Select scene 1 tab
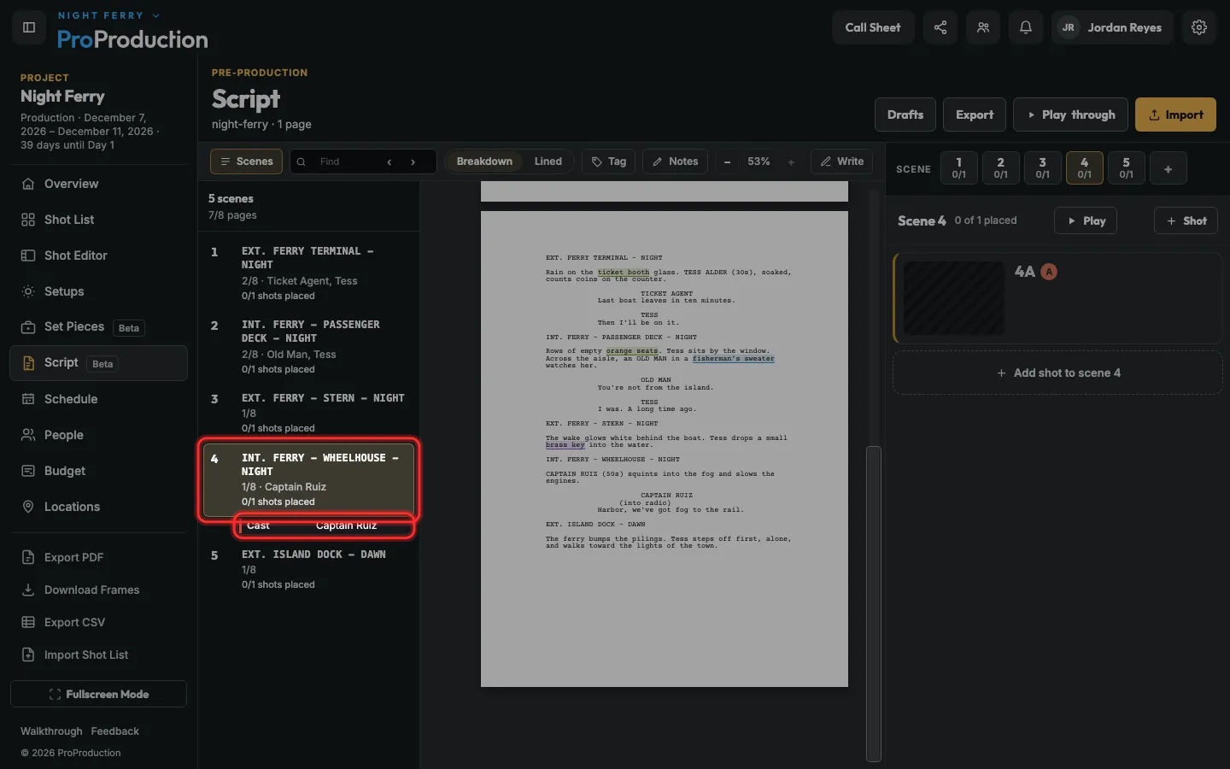Image resolution: width=1230 pixels, height=769 pixels. [958, 168]
